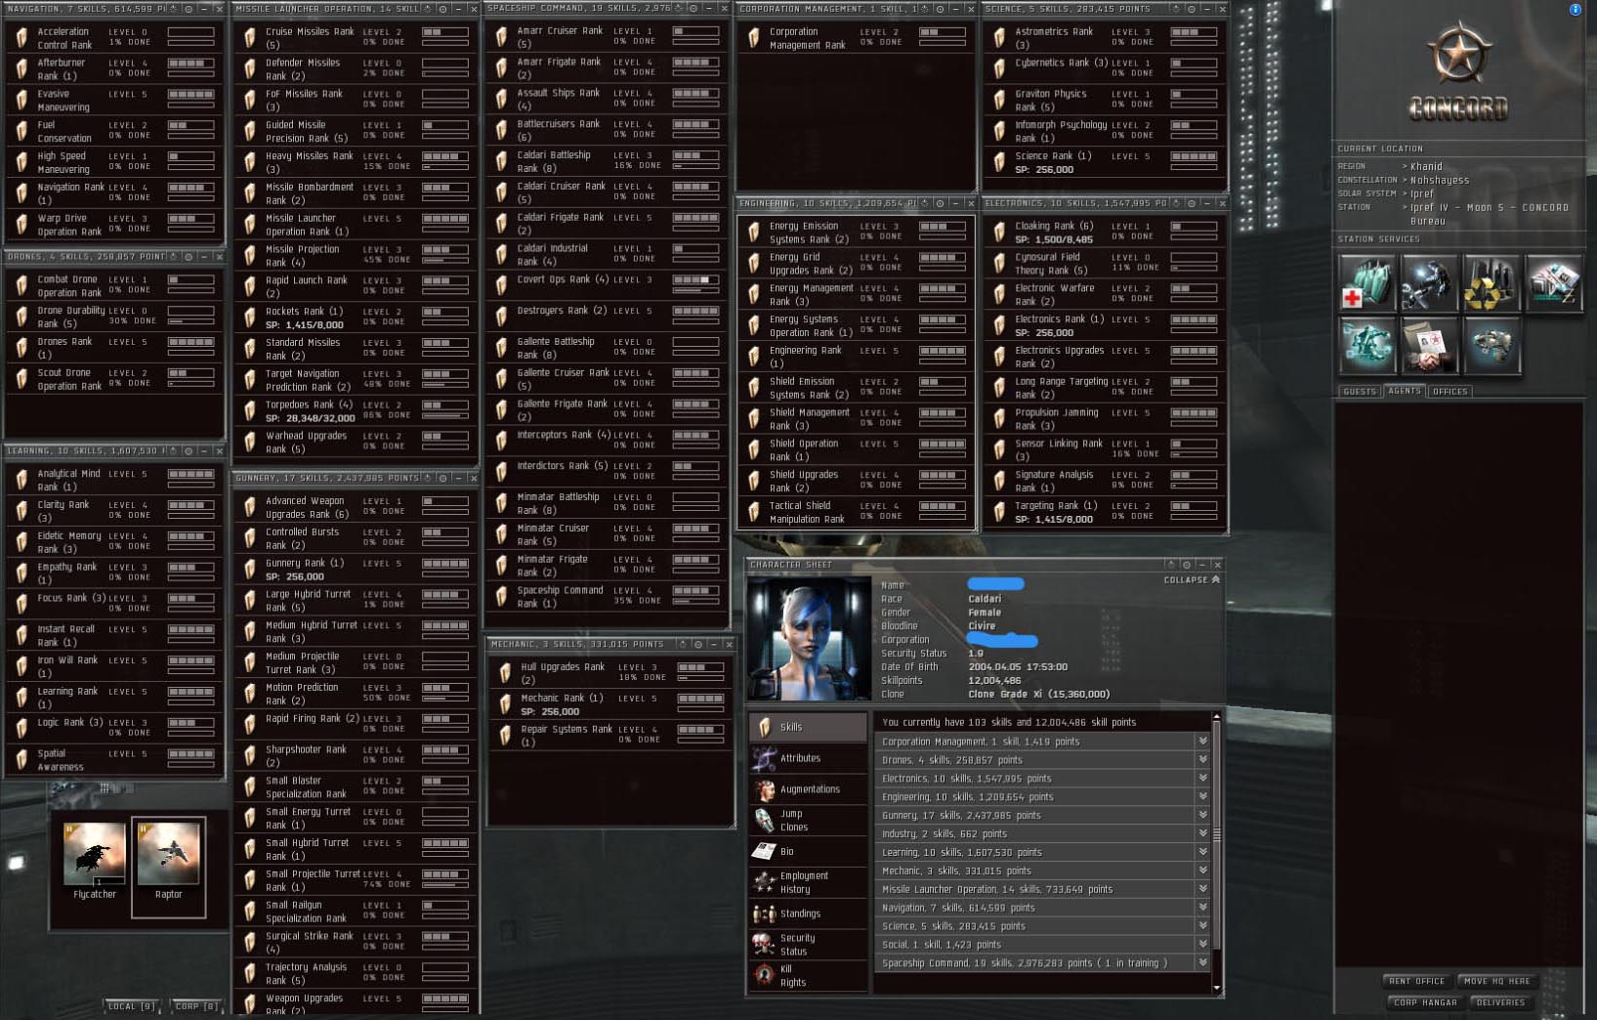Open the Corp Hangar button
Viewport: 1597px width, 1020px height.
[x=1425, y=1002]
